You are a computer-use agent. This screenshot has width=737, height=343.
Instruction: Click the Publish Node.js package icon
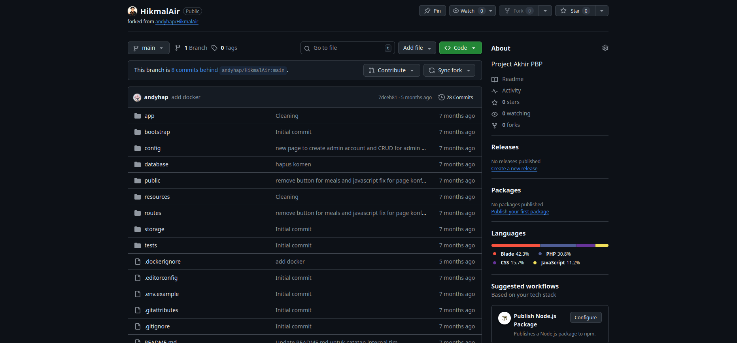point(504,318)
